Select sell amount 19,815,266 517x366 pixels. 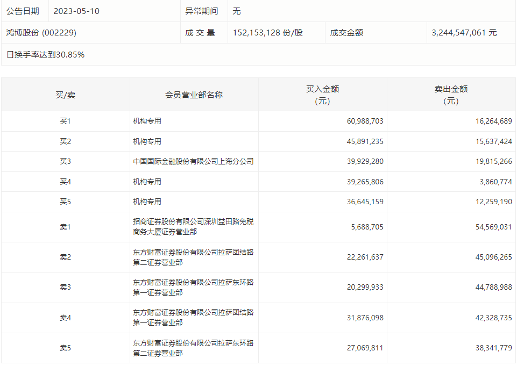(x=493, y=161)
